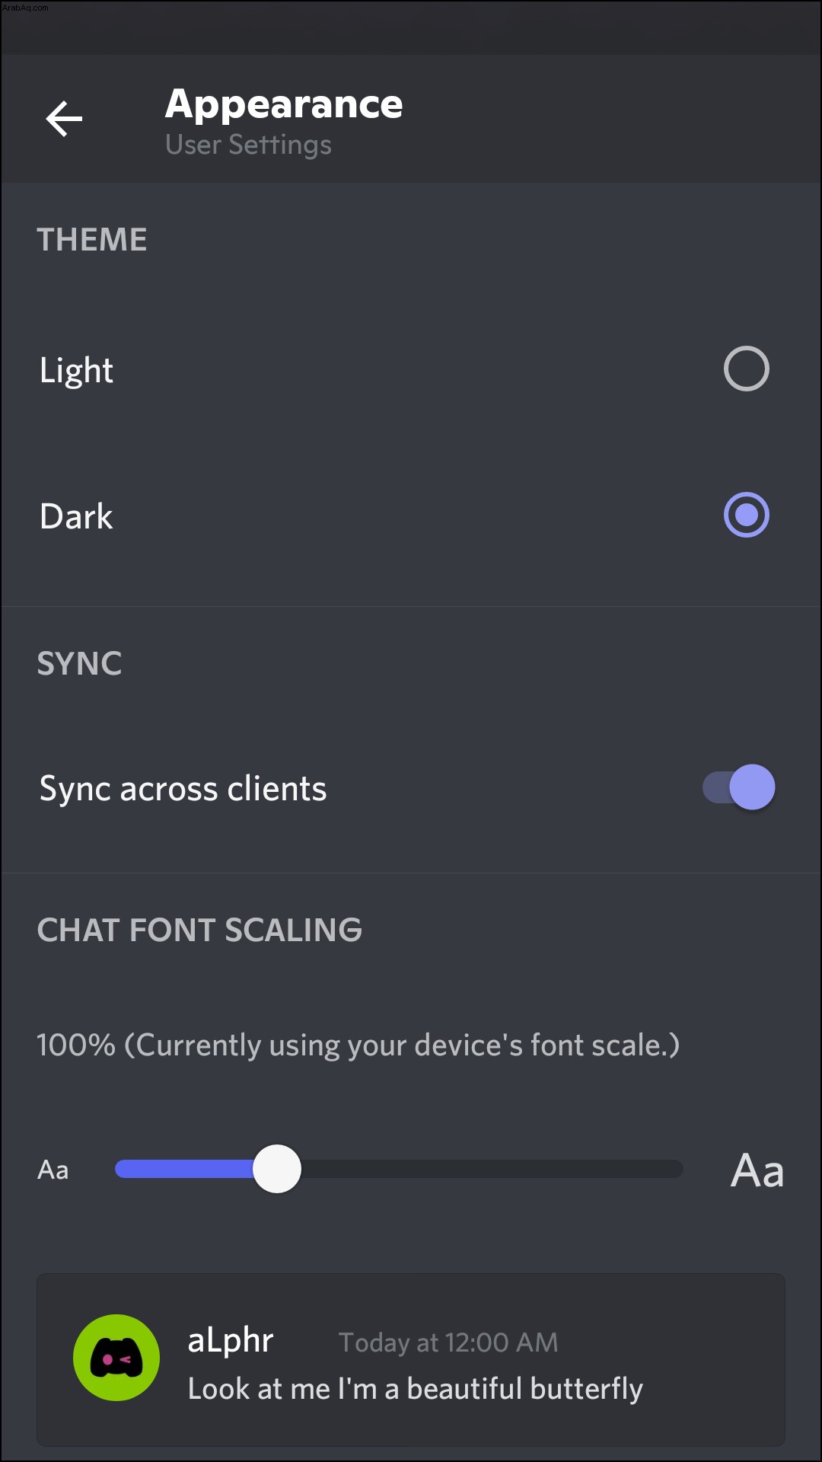Go back using the arrow icon

64,119
